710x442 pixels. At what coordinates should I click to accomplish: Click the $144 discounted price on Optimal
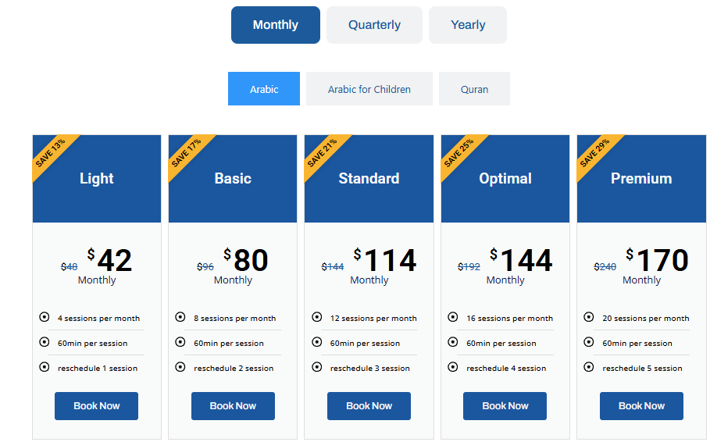pyautogui.click(x=521, y=260)
